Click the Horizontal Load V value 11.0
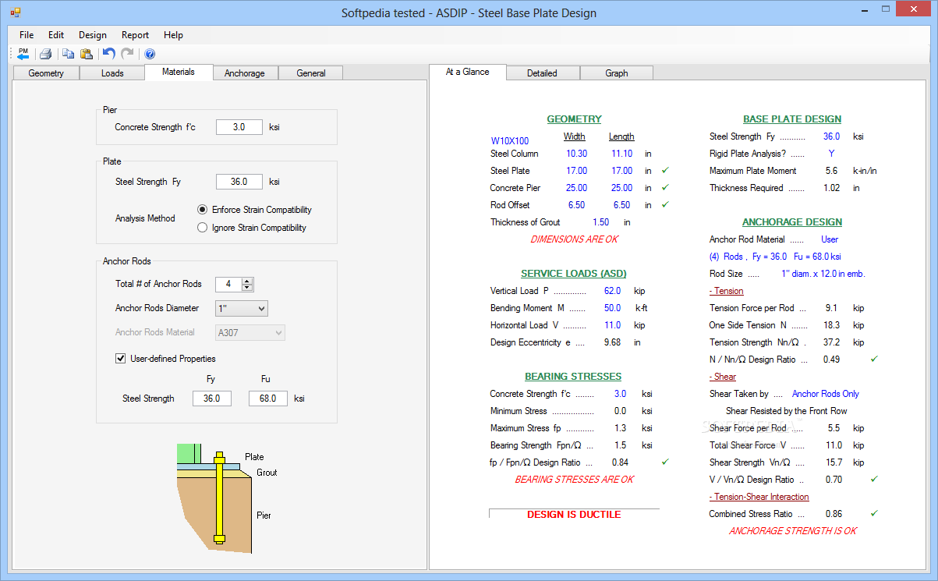 (x=612, y=325)
